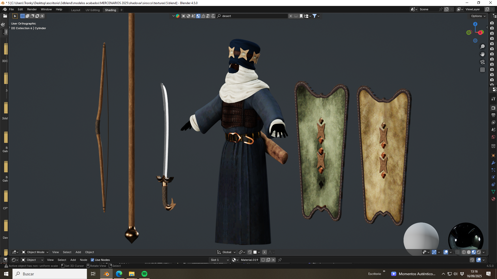Open the File menu

pos(11,9)
